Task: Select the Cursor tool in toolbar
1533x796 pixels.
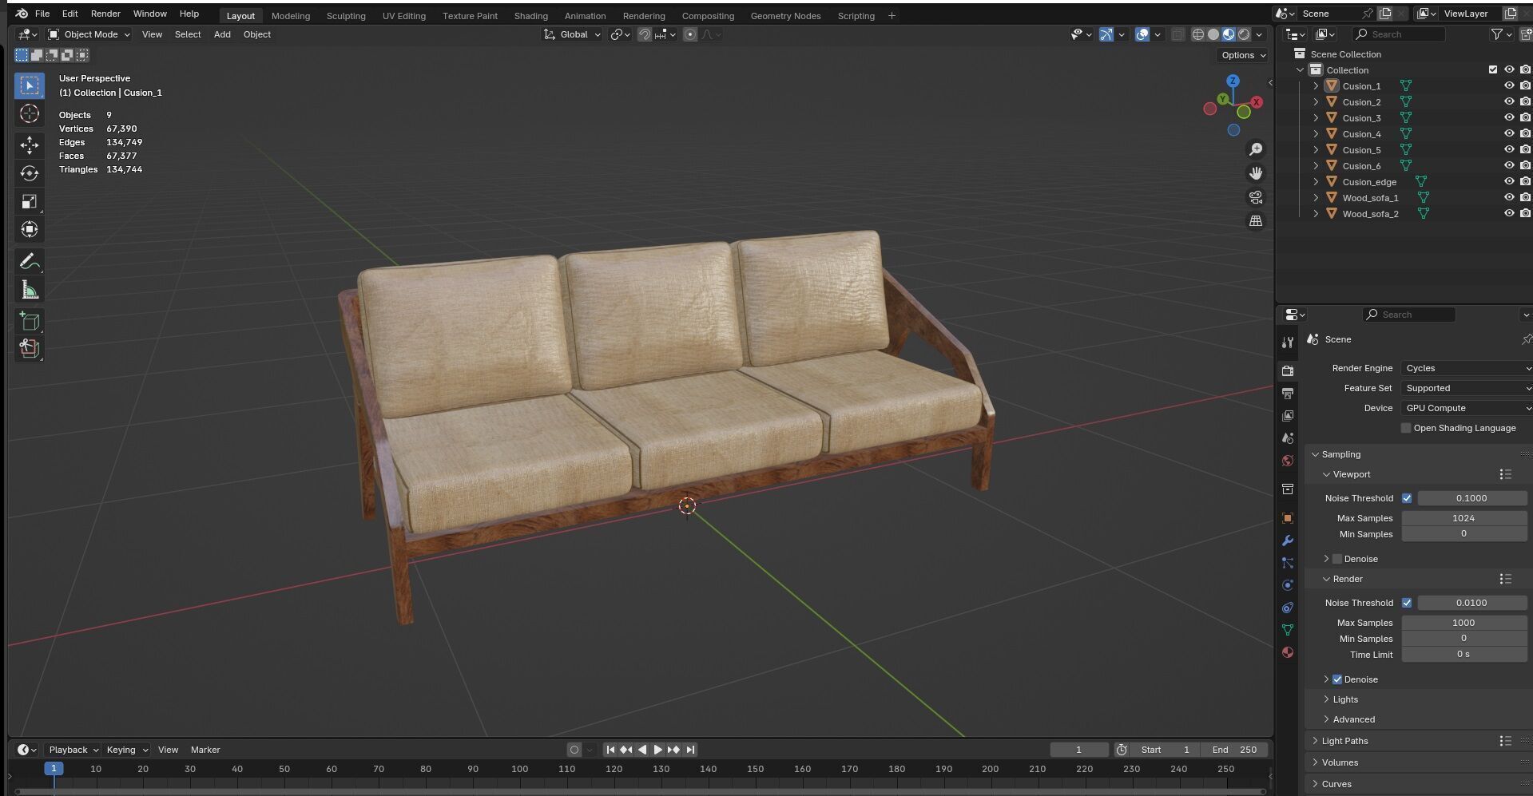Action: (x=30, y=113)
